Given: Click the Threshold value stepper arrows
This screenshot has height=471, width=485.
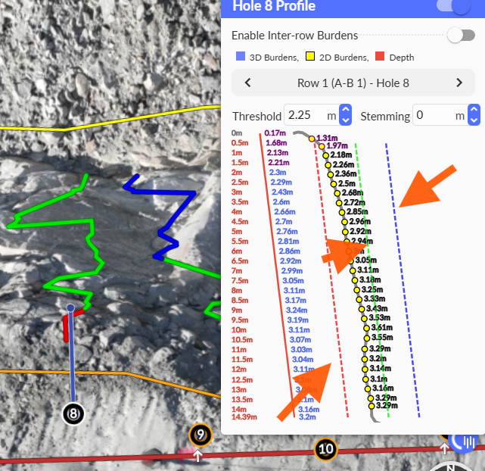Looking at the screenshot, I should pyautogui.click(x=345, y=115).
